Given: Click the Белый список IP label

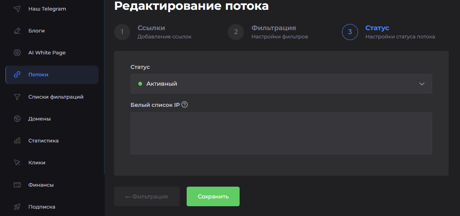Looking at the screenshot, I should click(155, 105).
